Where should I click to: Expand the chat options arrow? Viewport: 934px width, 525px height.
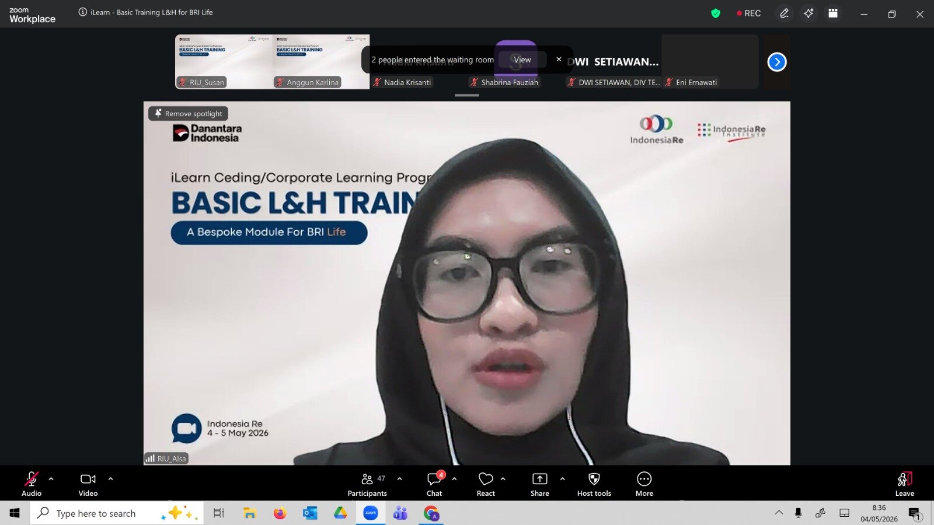click(x=455, y=479)
